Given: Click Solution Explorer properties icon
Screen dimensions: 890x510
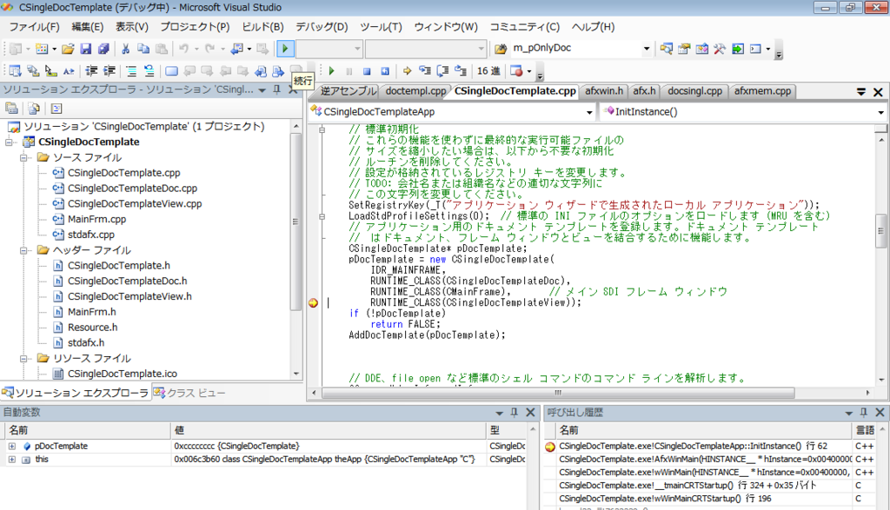Looking at the screenshot, I should (x=11, y=109).
